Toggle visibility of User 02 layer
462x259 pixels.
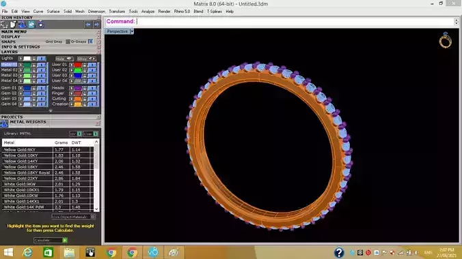(92, 70)
